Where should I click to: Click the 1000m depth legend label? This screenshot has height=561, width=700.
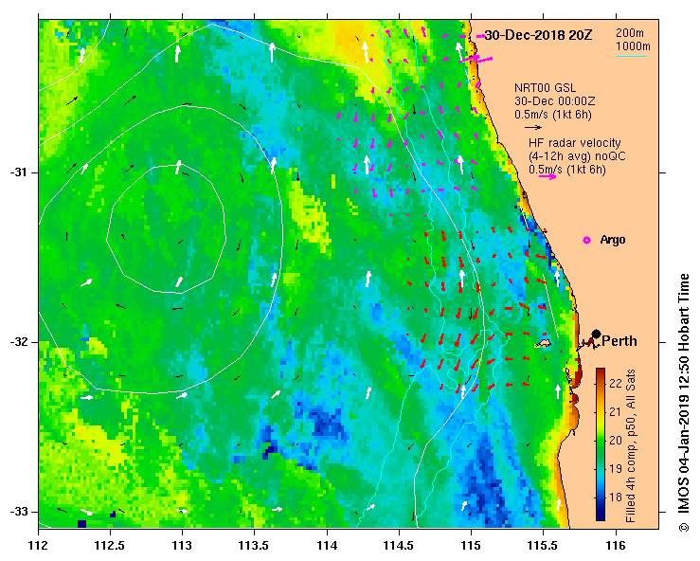pyautogui.click(x=633, y=46)
